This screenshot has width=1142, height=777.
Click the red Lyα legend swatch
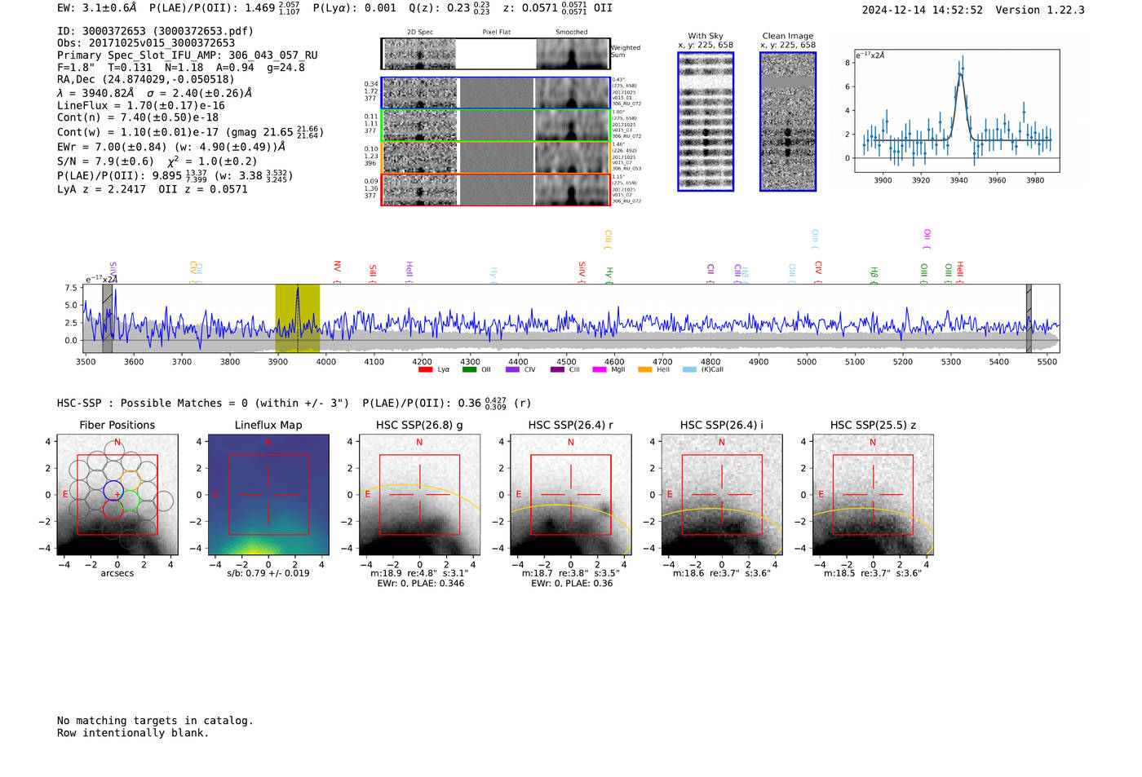pyautogui.click(x=425, y=369)
